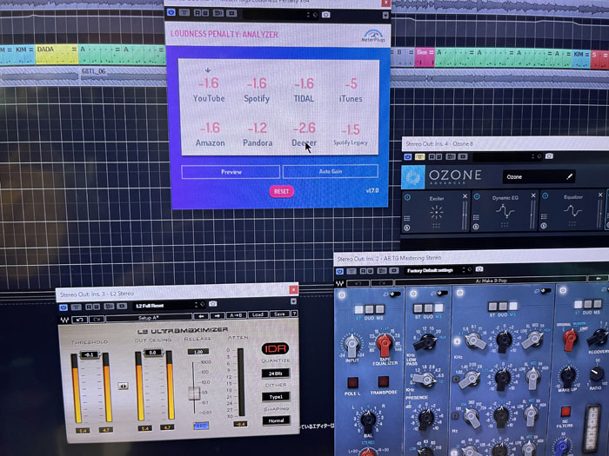This screenshot has width=609, height=456.
Task: Click the Ozone Exciter gain slider
Action: tap(465, 215)
